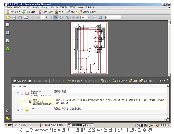Open the Pages navigation panel icon

[8, 24]
